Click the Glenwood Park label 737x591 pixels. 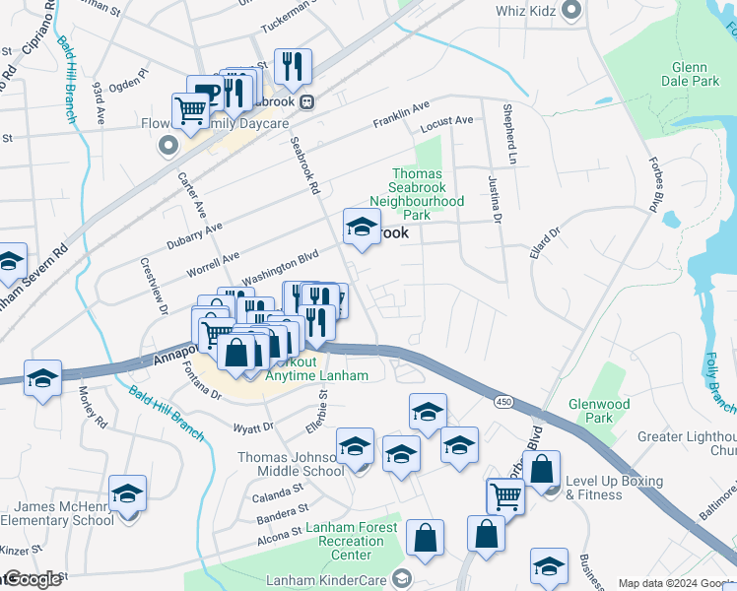click(x=599, y=411)
